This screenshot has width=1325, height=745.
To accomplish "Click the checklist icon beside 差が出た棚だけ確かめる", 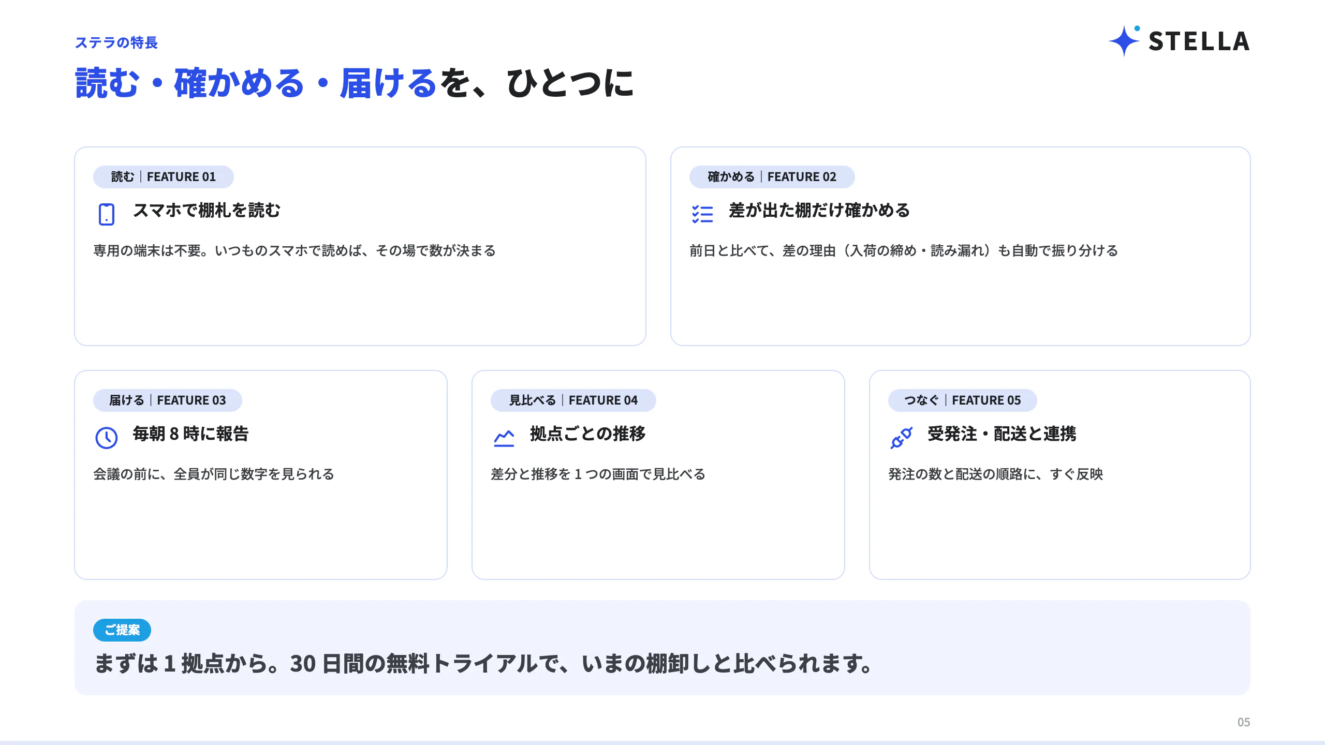I will pos(702,214).
